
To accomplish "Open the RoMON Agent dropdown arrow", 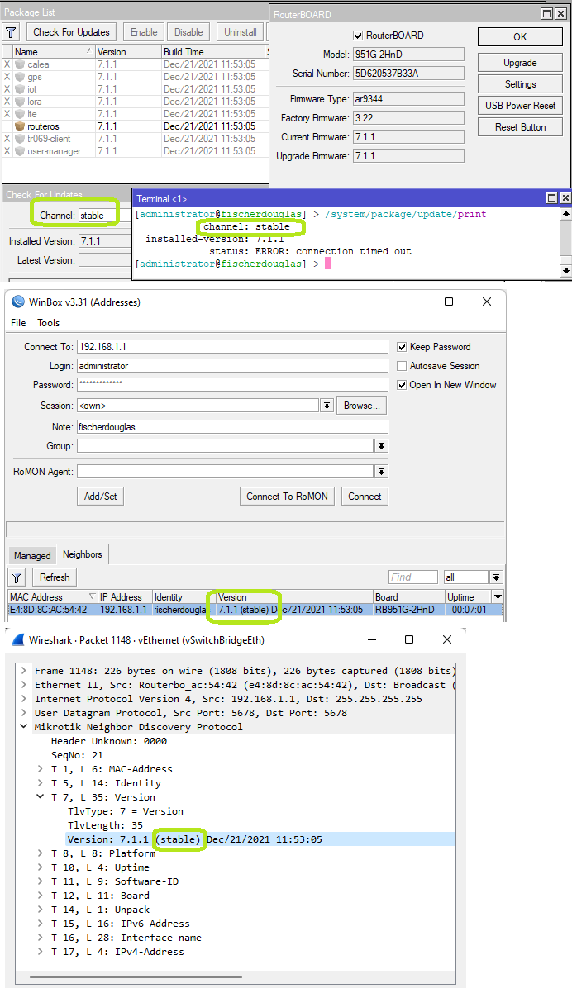I will pos(381,472).
